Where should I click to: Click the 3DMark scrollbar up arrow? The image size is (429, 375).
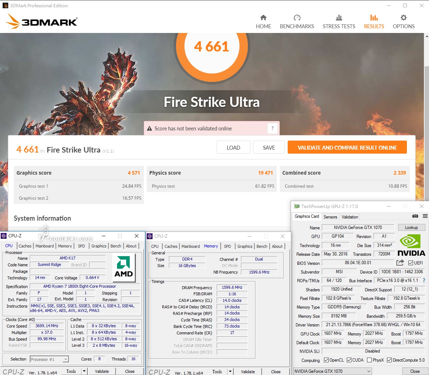pos(426,36)
